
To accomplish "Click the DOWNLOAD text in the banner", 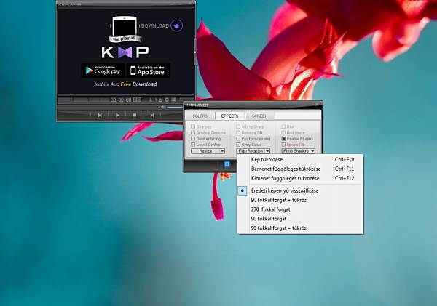I will pyautogui.click(x=155, y=26).
